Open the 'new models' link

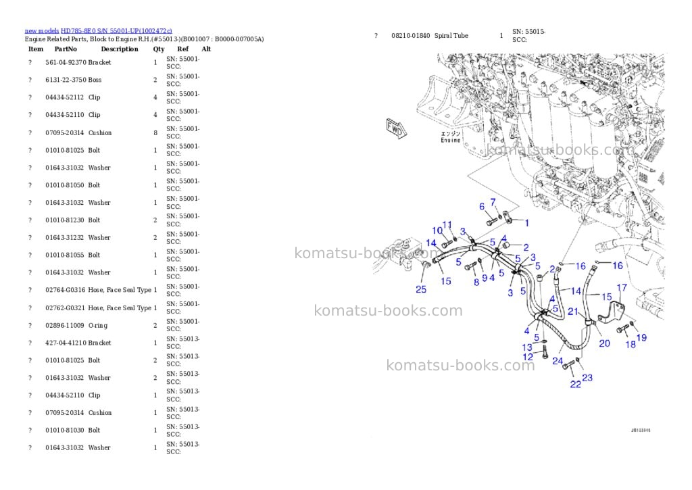[42, 31]
